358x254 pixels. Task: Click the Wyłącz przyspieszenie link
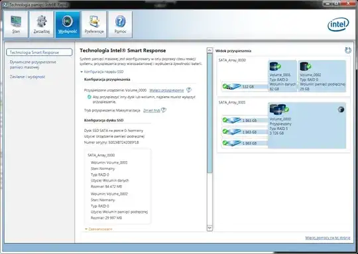click(x=166, y=90)
